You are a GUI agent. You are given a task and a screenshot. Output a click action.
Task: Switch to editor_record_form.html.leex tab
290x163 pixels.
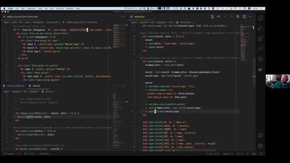(x=21, y=17)
